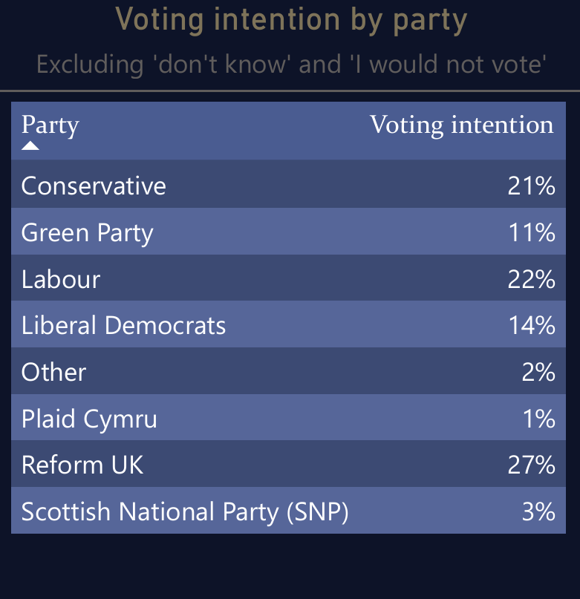The height and width of the screenshot is (599, 580).
Task: Select the Reform UK row label
Action: tap(82, 465)
